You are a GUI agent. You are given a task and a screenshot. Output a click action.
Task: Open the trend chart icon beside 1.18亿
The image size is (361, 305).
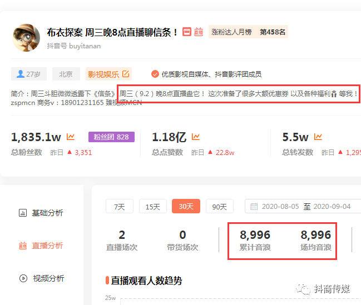point(196,137)
